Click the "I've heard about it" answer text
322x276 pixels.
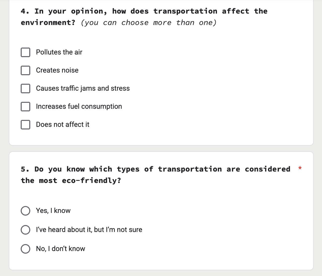[89, 230]
